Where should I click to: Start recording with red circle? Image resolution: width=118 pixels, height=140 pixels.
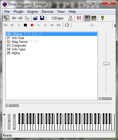[32, 25]
